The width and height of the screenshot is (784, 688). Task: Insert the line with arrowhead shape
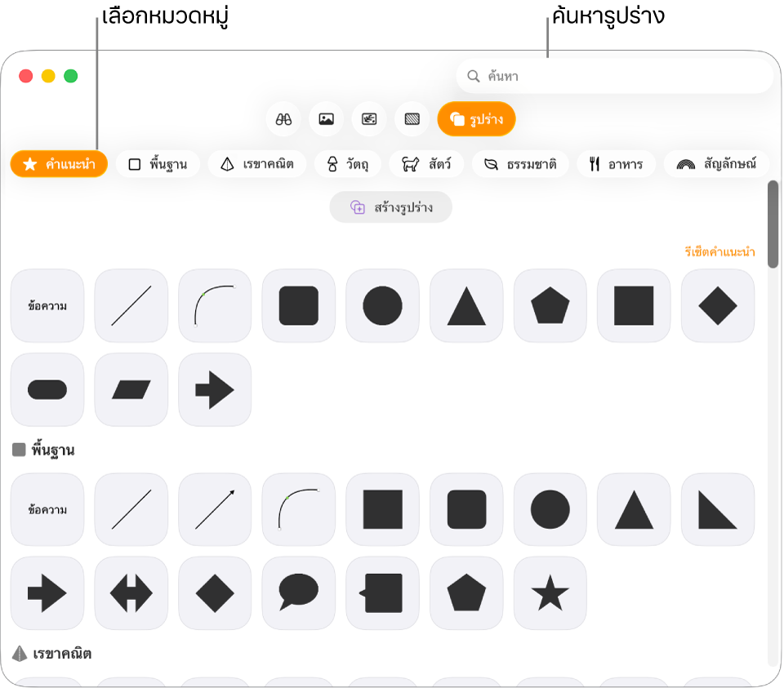[x=215, y=509]
